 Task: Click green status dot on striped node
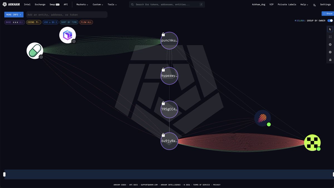click(x=269, y=125)
